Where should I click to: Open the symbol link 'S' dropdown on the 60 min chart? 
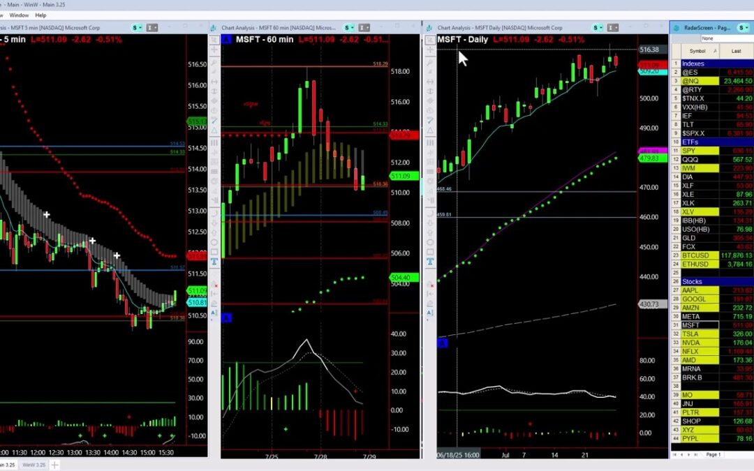(x=349, y=27)
